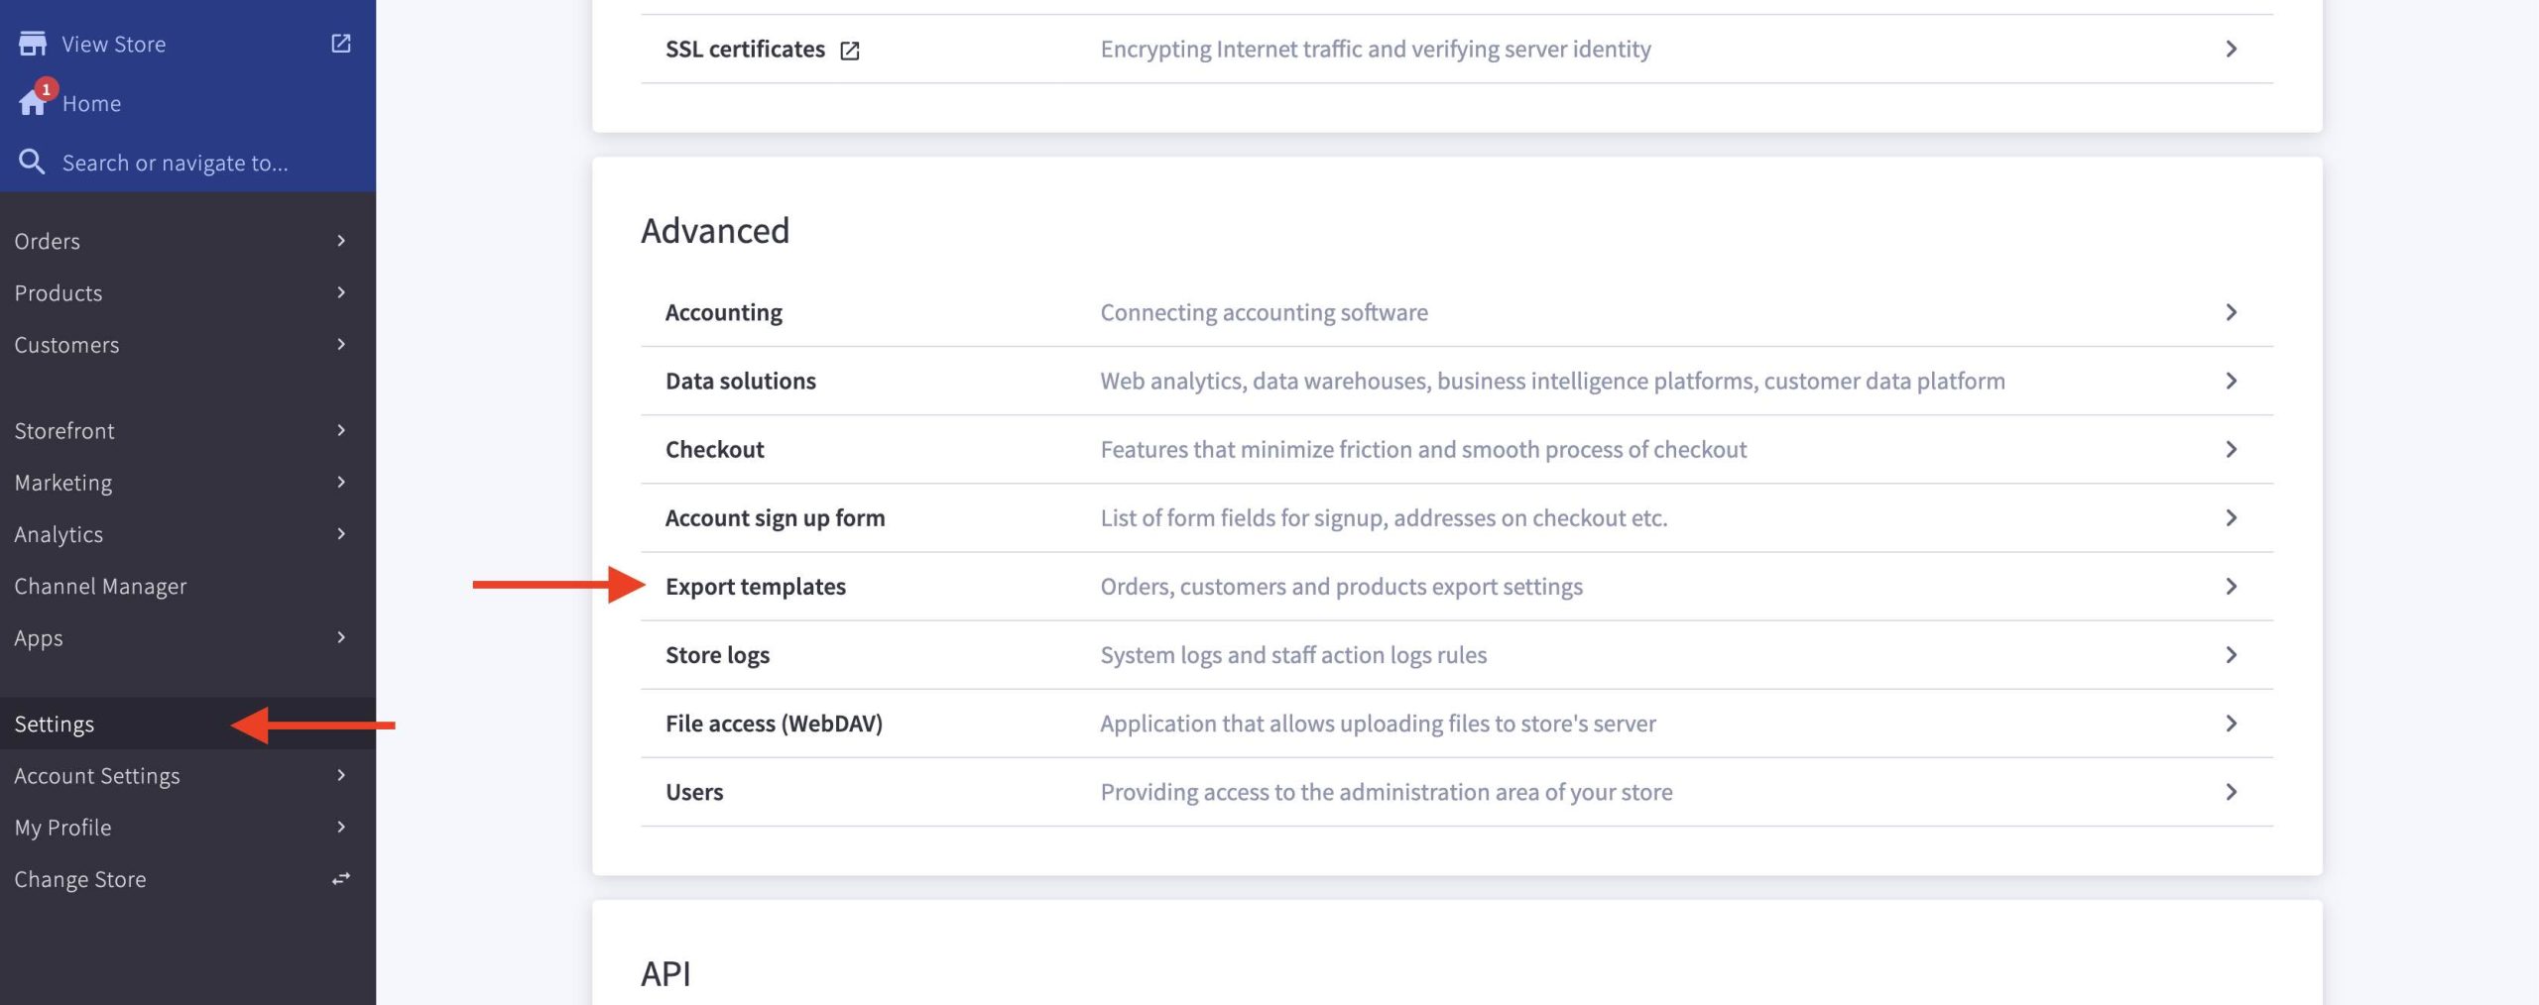Open store via external link icon

tap(340, 44)
